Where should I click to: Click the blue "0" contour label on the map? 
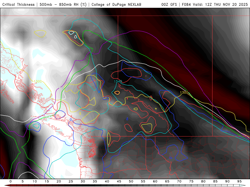71,120
